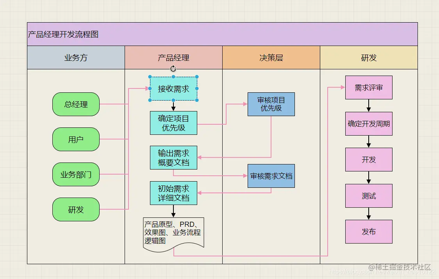Select the 发布 pink box

pyautogui.click(x=369, y=231)
